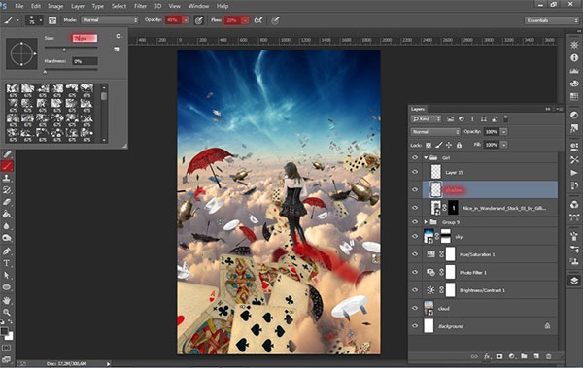This screenshot has height=368, width=583.
Task: Open the Layer menu
Action: point(78,6)
